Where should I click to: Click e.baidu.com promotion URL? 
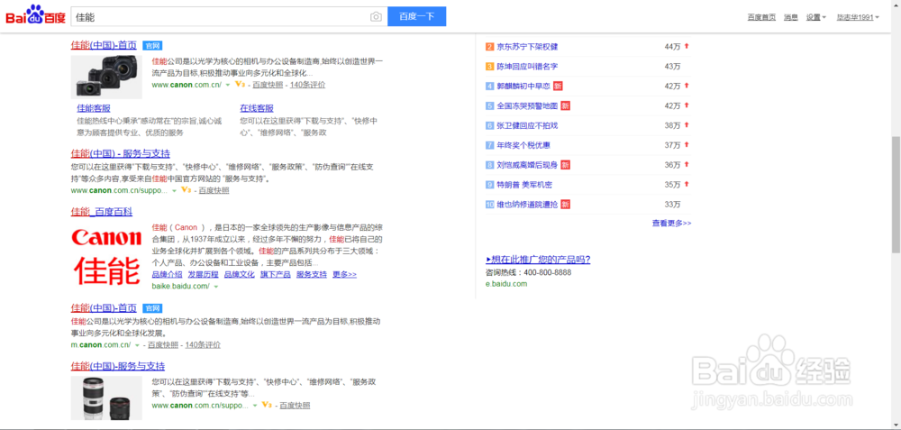[x=506, y=284]
